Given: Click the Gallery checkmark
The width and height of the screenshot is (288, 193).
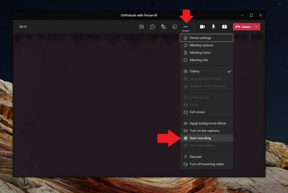Looking at the screenshot, I should (x=229, y=71).
